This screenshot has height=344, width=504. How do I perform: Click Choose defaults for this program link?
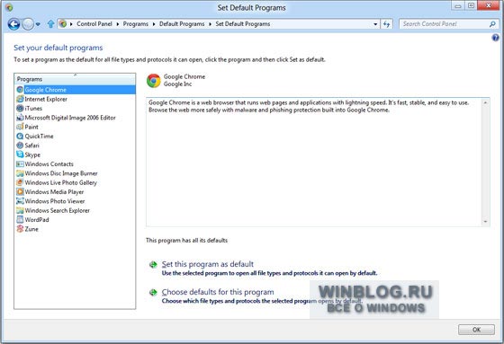218,292
